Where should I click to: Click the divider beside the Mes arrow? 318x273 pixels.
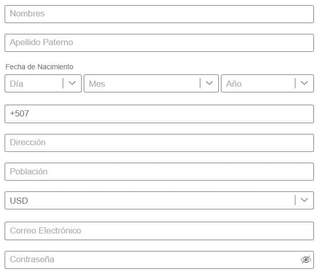[200, 83]
